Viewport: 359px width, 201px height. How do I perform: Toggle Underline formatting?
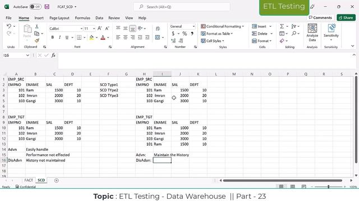67,37
